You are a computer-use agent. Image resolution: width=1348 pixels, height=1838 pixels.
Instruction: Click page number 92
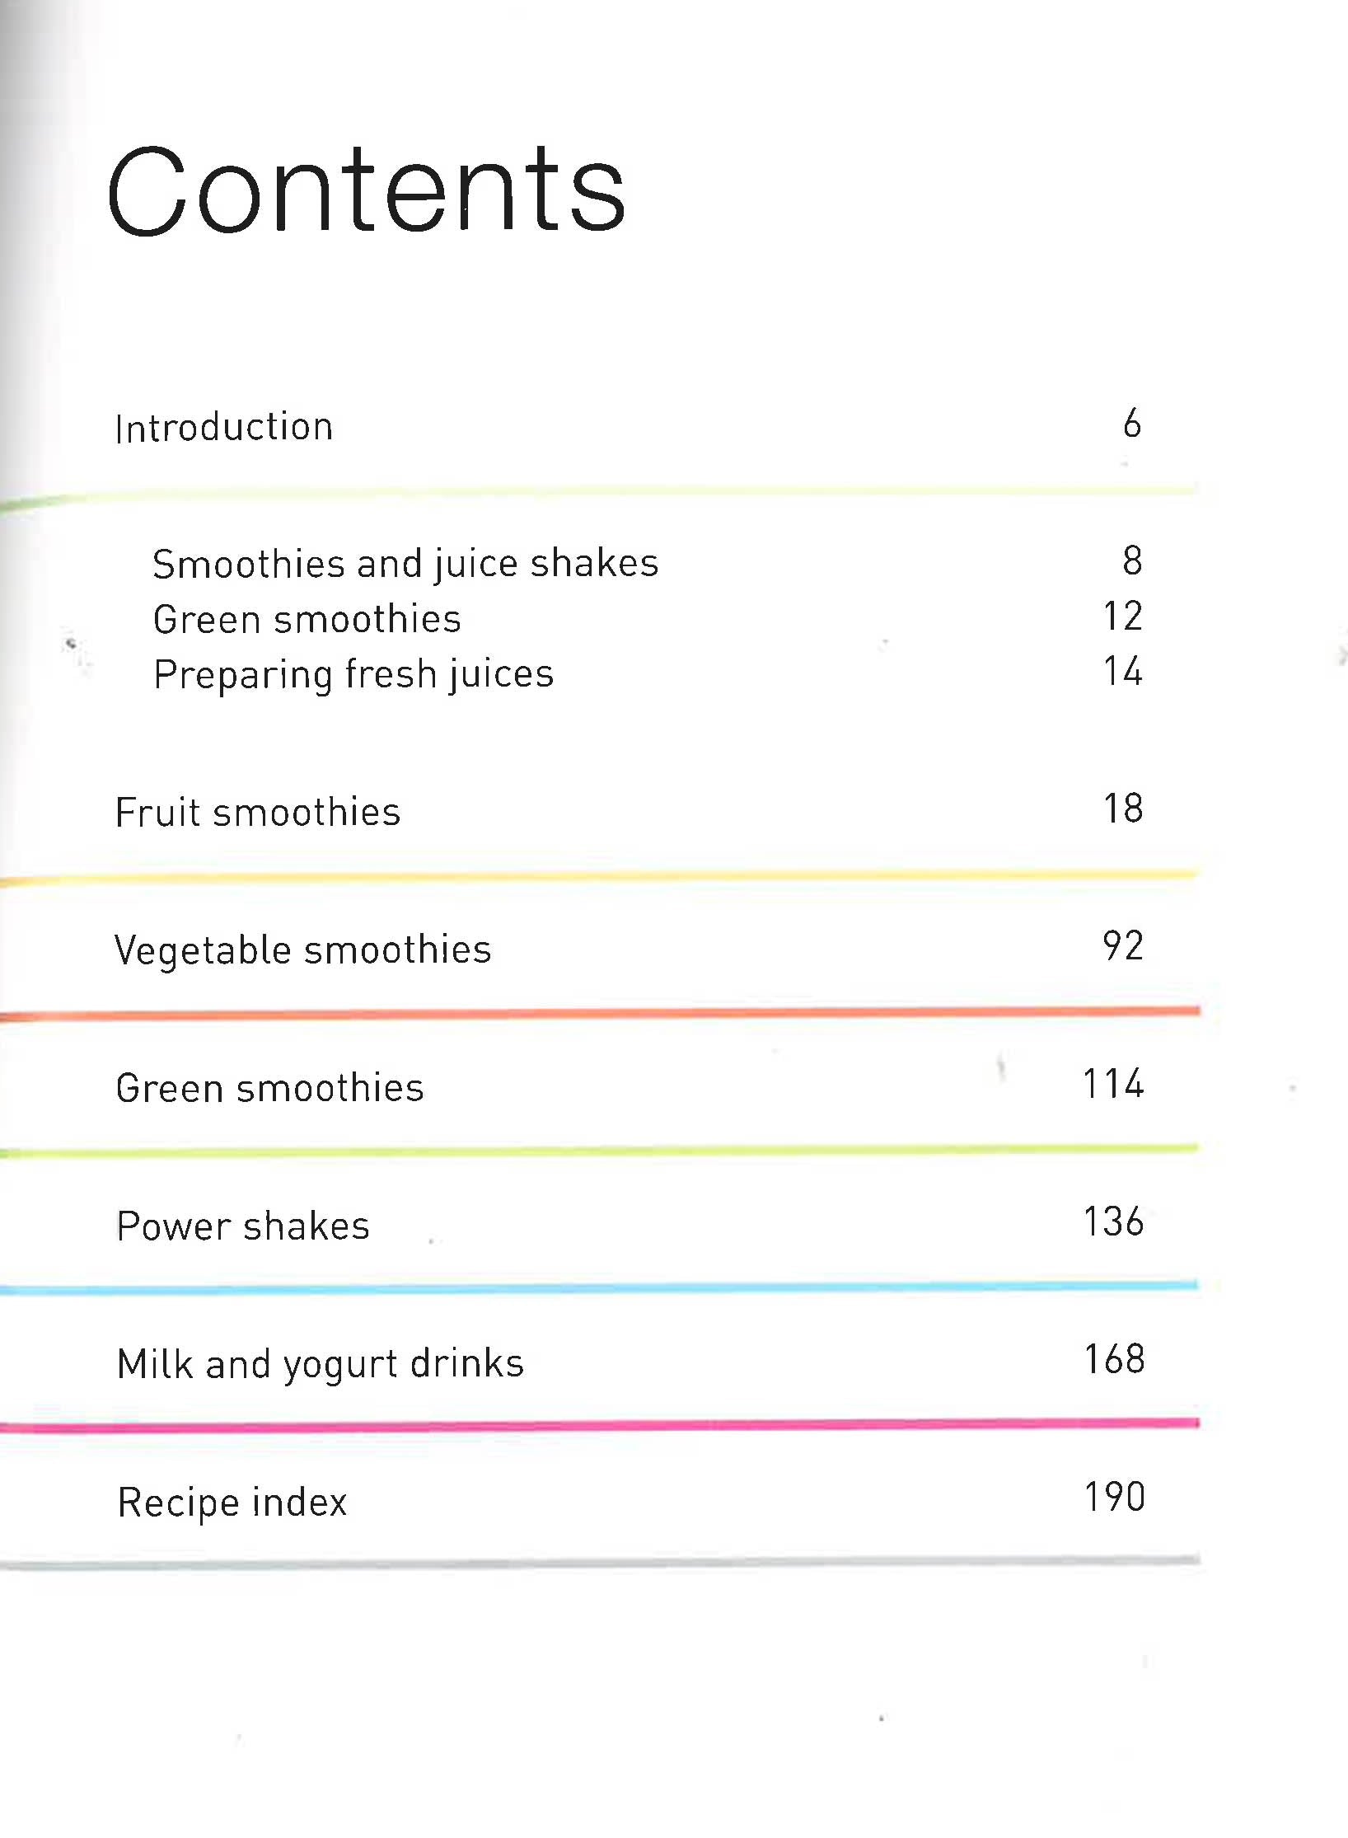tap(1123, 946)
